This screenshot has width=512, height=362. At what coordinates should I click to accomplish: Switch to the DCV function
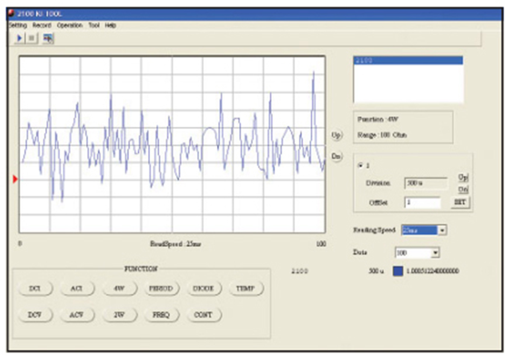[x=35, y=315]
